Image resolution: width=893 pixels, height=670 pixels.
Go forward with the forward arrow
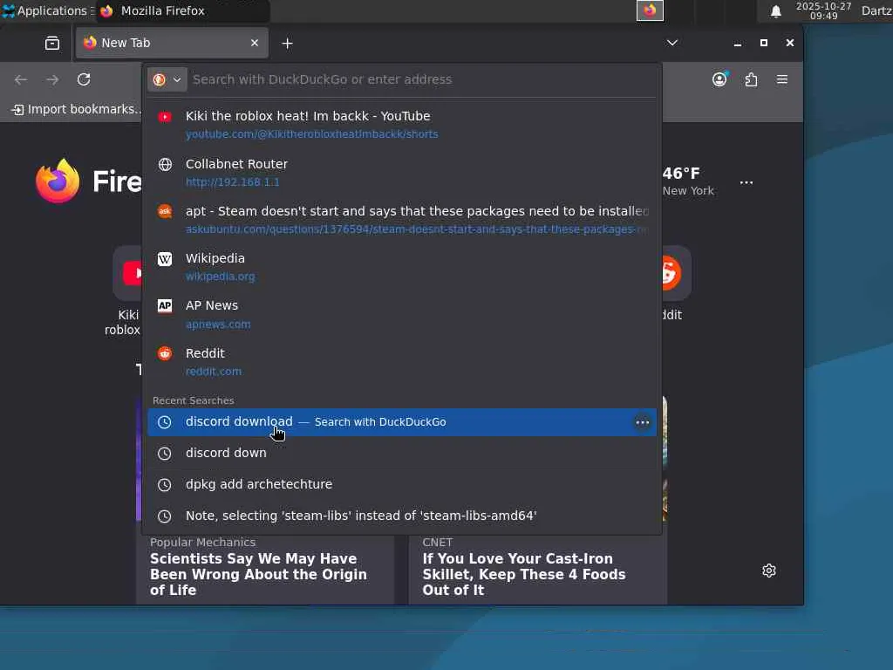[52, 79]
